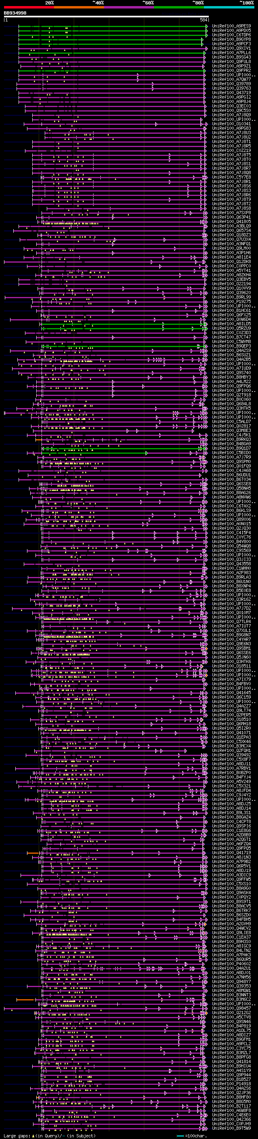Select hit UniRef100_A8I1E4

[231, 257]
